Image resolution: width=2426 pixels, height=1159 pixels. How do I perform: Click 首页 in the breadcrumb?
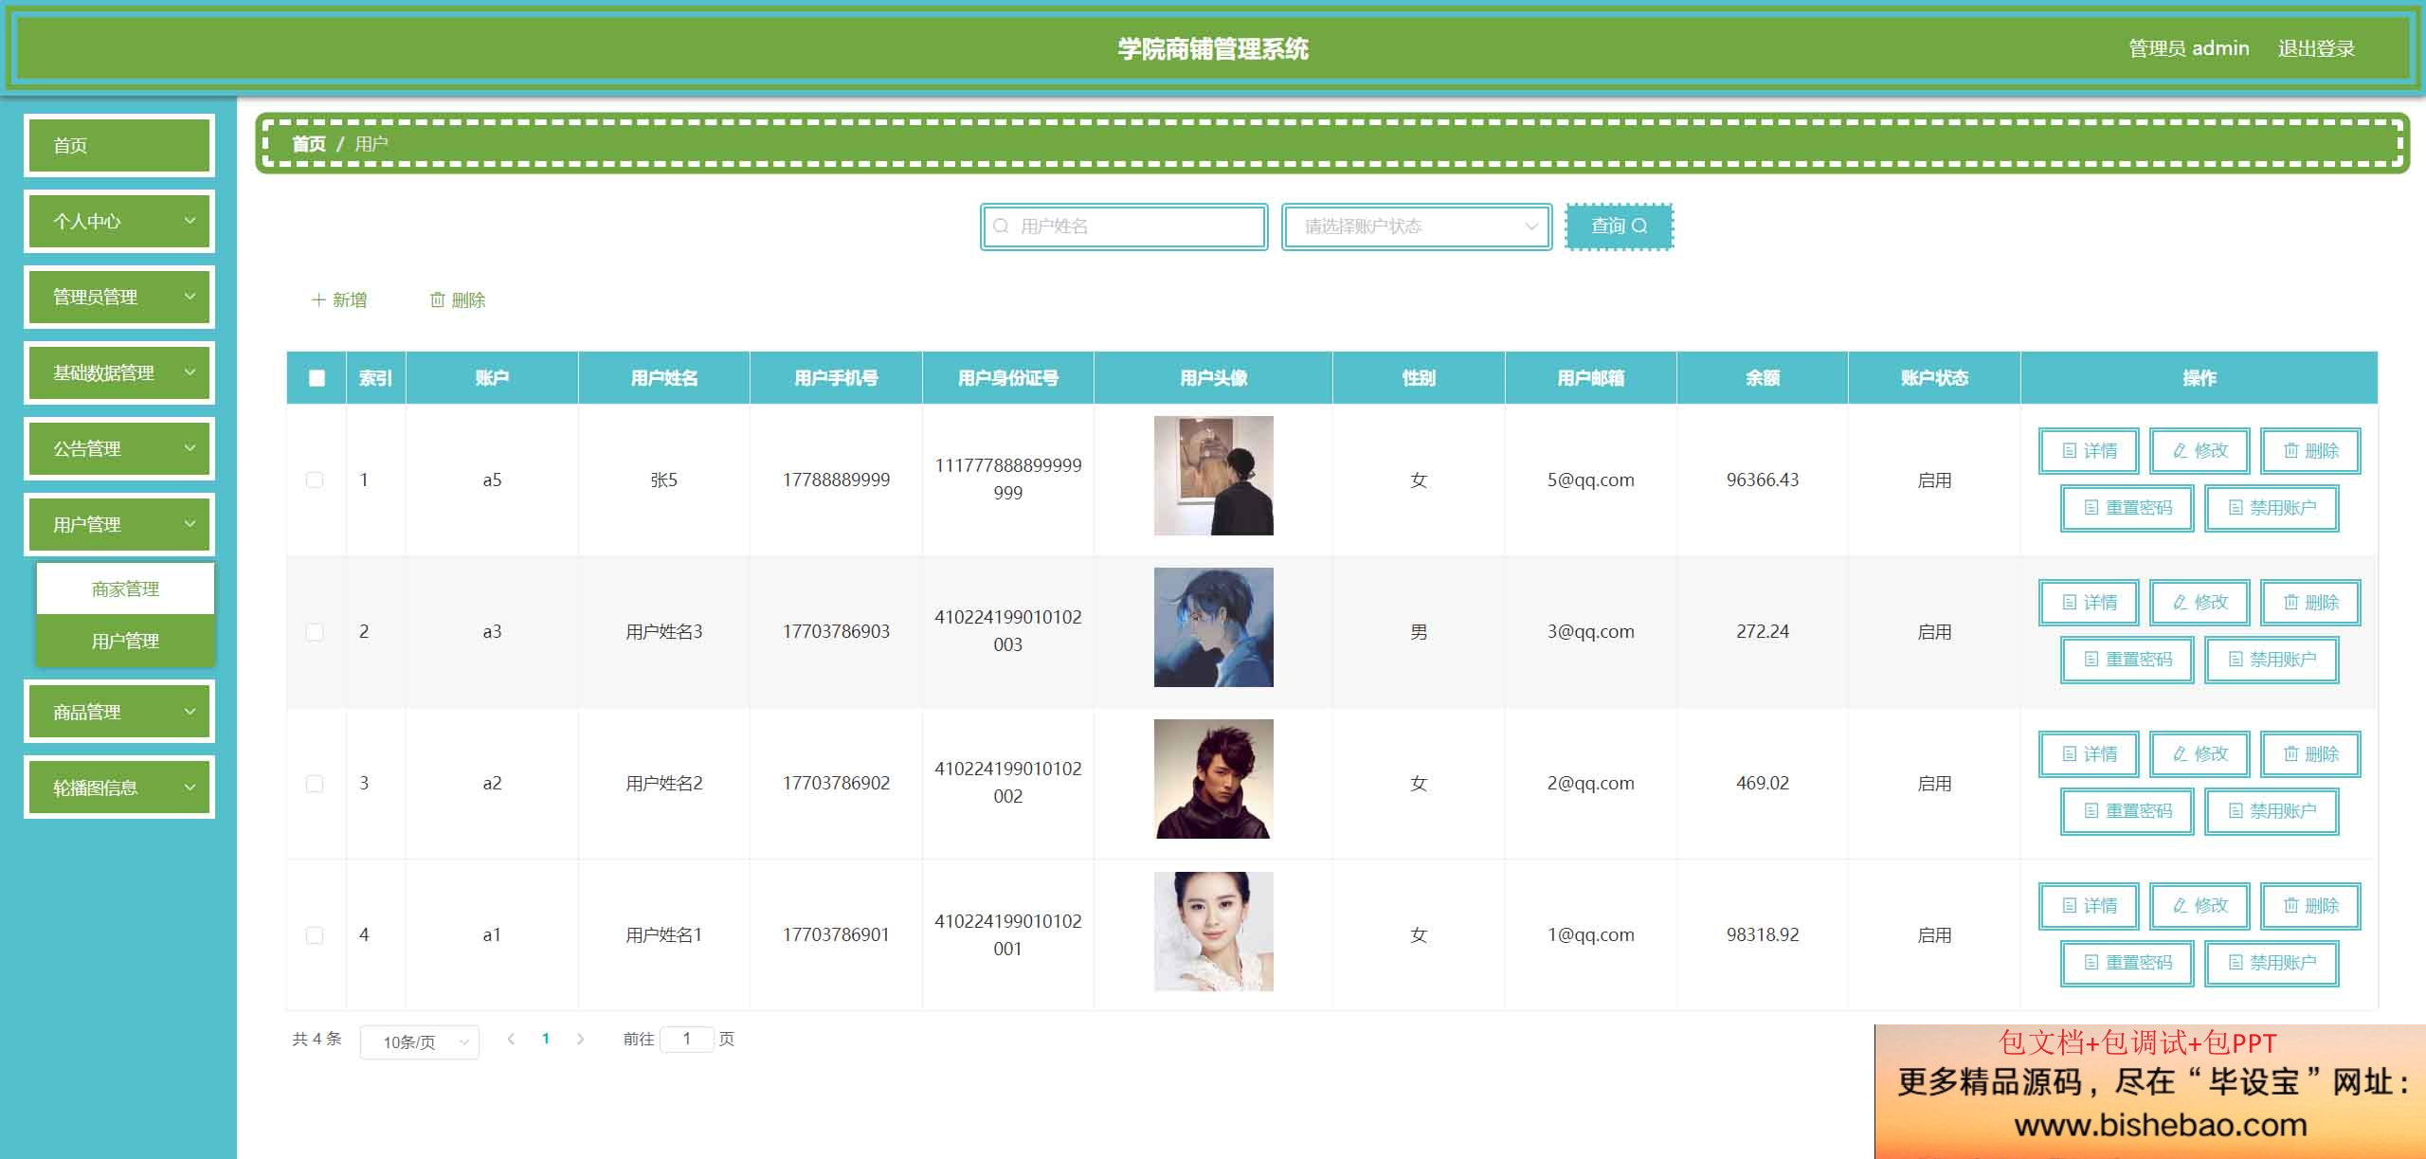[x=309, y=144]
